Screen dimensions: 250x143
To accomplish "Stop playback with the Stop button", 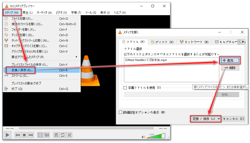I will [x=24, y=135].
